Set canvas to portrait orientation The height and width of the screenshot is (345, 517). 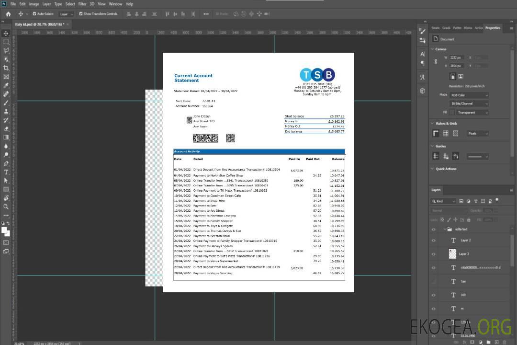click(x=453, y=77)
